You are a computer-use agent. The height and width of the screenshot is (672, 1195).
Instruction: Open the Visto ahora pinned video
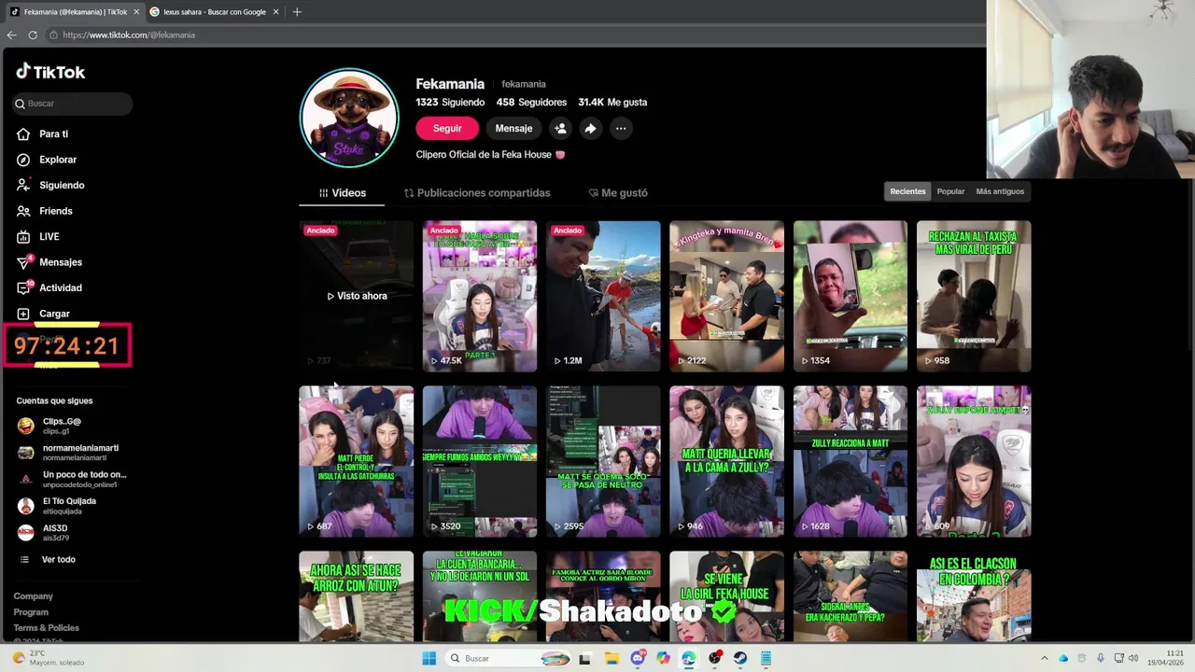click(356, 296)
